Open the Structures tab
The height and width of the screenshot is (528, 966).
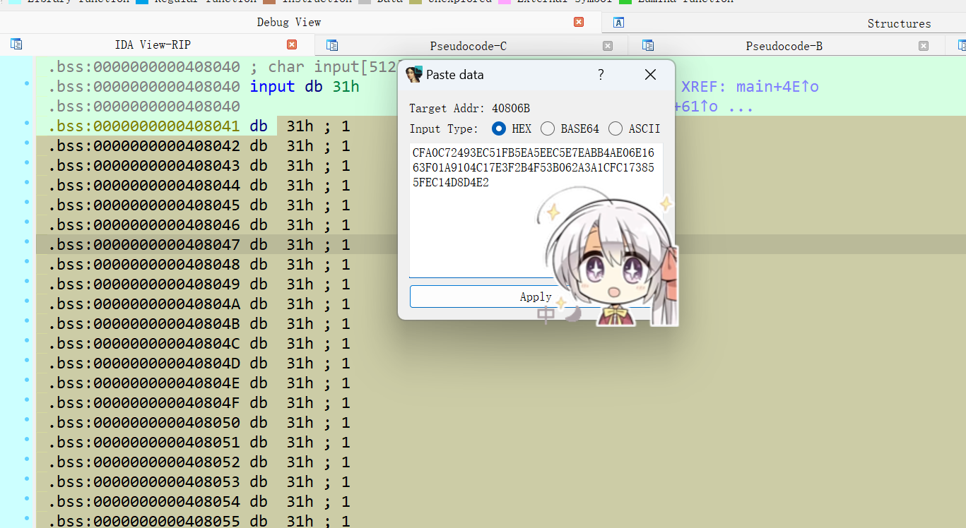pyautogui.click(x=899, y=23)
